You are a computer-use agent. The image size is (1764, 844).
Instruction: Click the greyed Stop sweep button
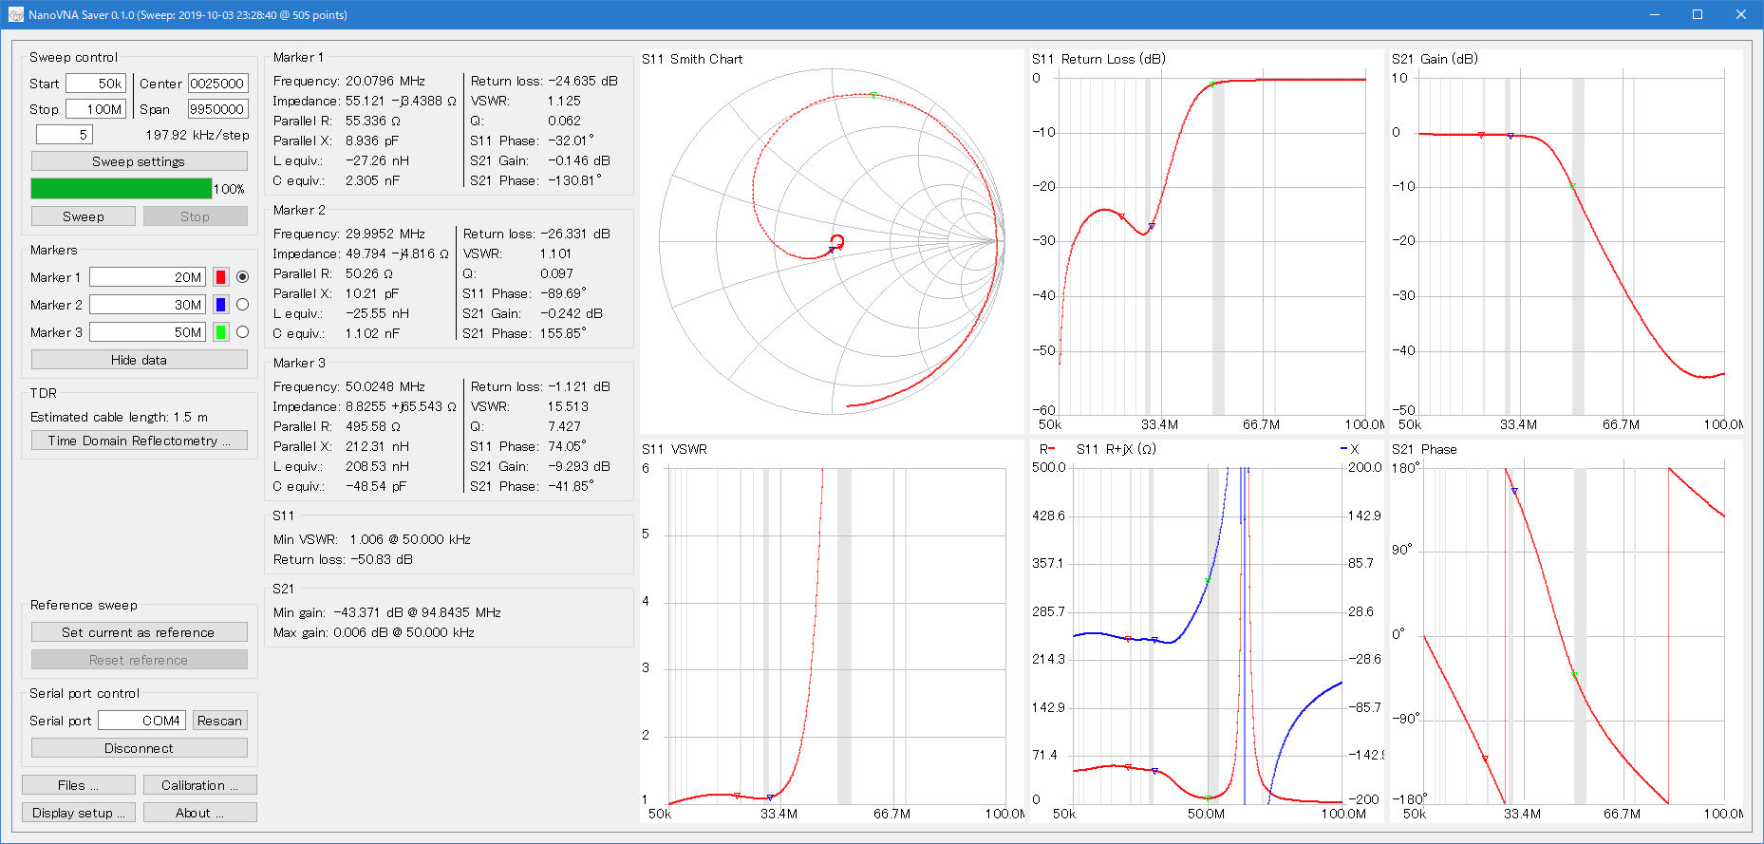tap(195, 216)
